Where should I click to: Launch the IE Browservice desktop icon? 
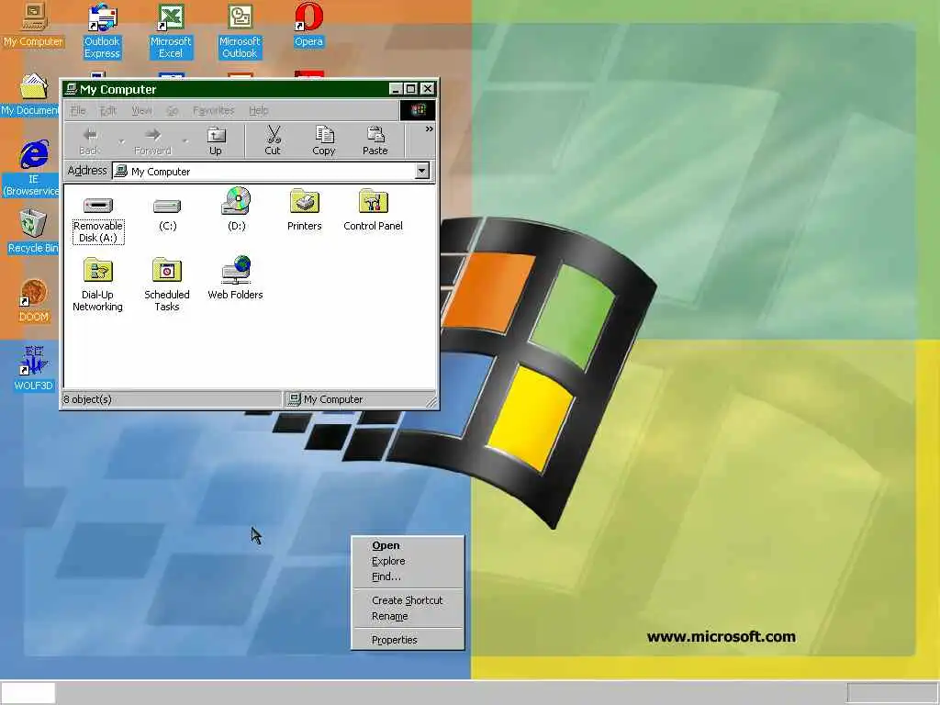click(x=31, y=169)
